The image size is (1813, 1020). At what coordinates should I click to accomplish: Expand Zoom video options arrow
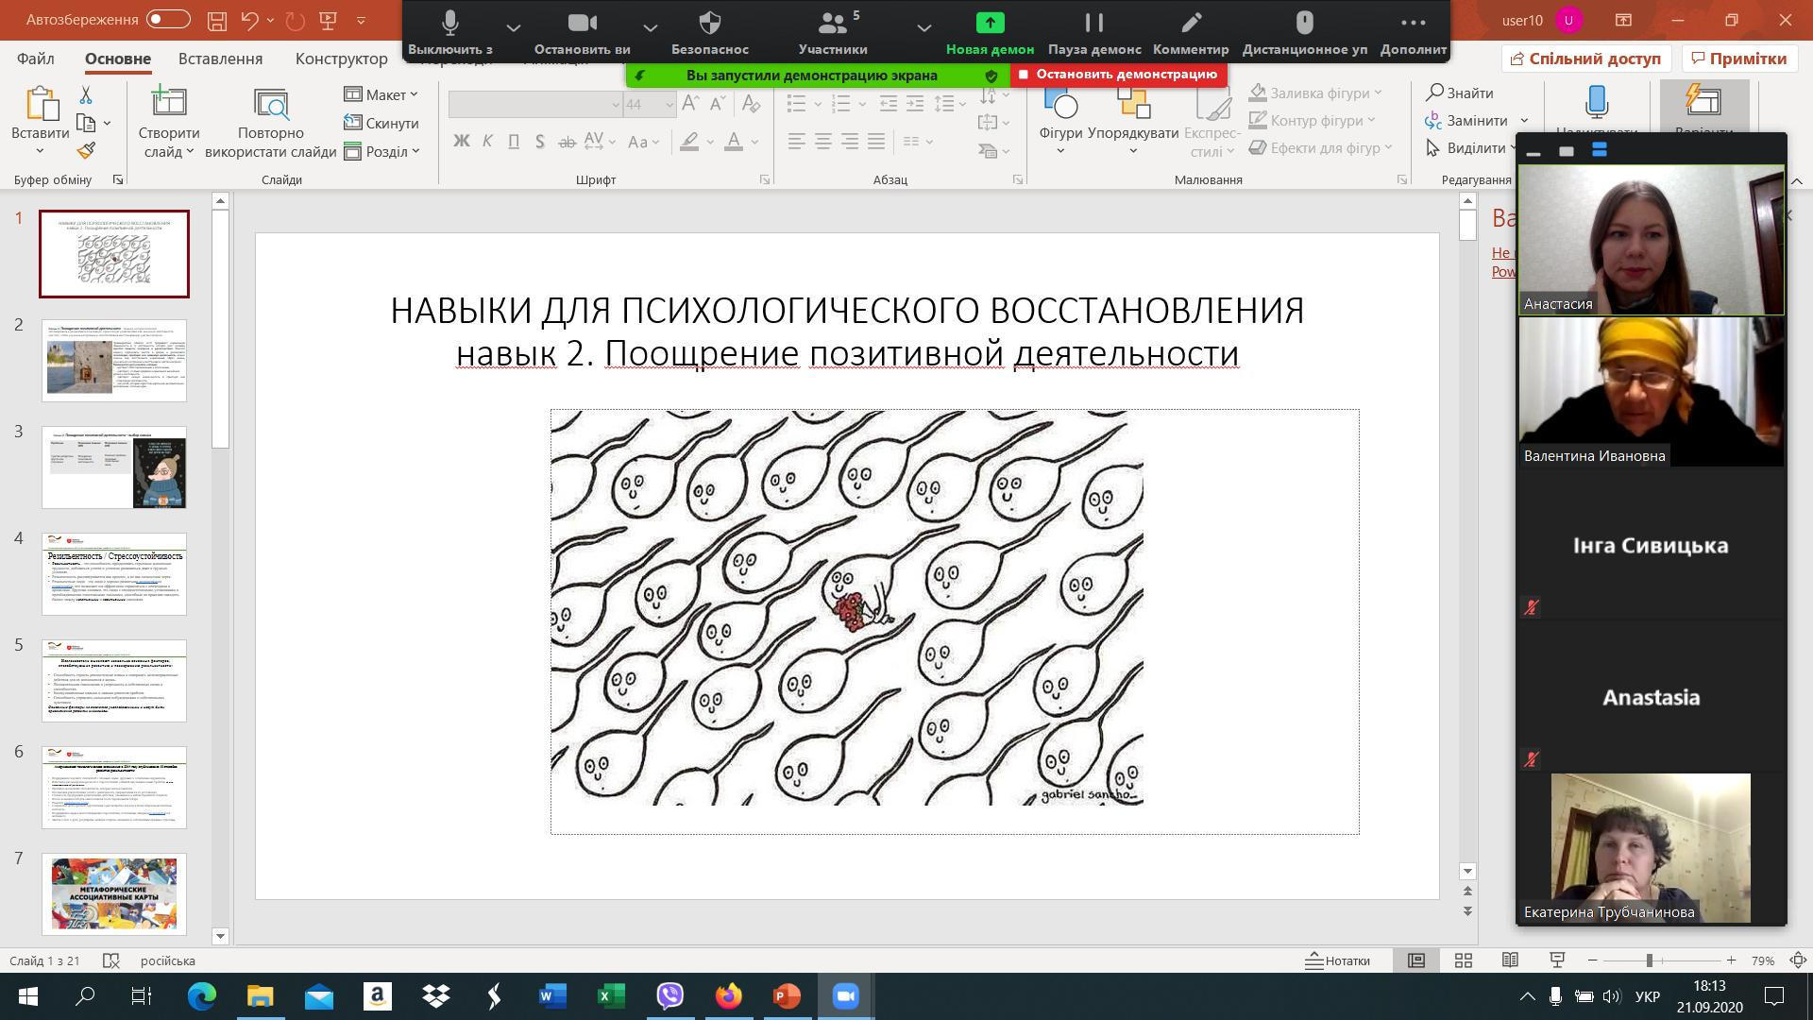click(x=650, y=27)
